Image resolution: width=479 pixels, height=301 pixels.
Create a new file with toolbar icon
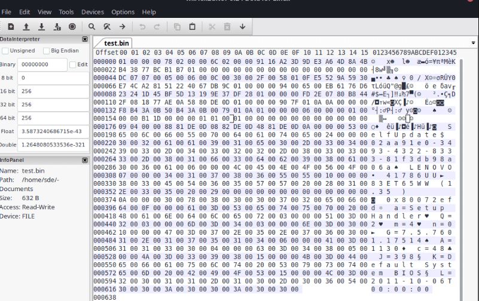(11, 27)
